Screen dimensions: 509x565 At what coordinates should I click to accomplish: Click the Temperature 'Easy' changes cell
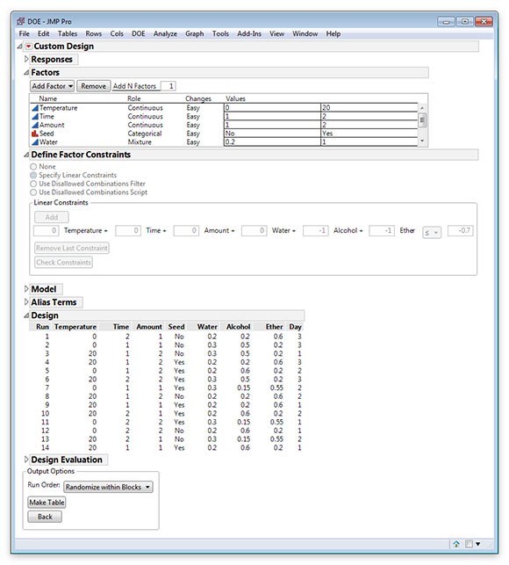pyautogui.click(x=193, y=108)
